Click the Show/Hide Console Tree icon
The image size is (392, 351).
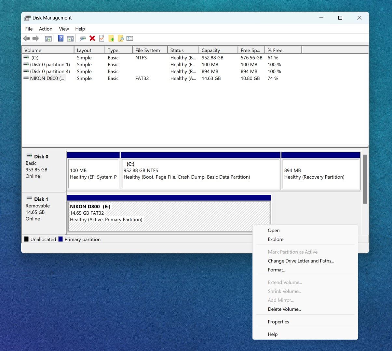[x=48, y=39]
